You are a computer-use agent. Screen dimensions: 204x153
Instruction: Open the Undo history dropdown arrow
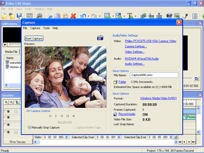89,16
